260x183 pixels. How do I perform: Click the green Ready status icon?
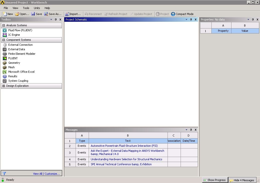3,180
